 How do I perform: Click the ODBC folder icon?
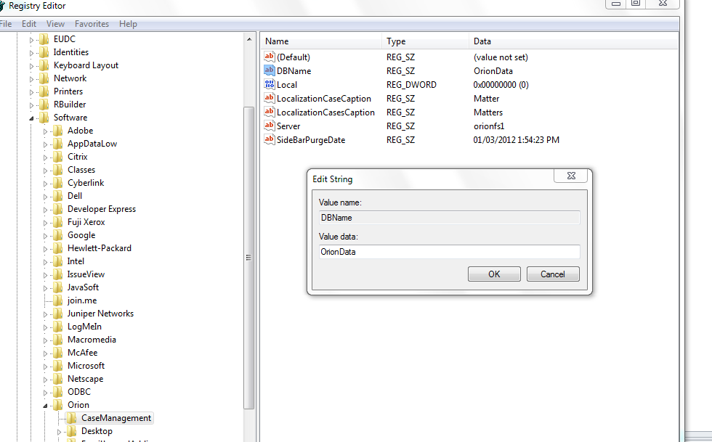pos(57,392)
